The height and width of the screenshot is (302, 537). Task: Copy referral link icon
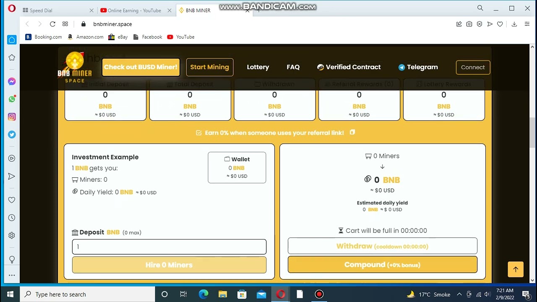point(352,132)
